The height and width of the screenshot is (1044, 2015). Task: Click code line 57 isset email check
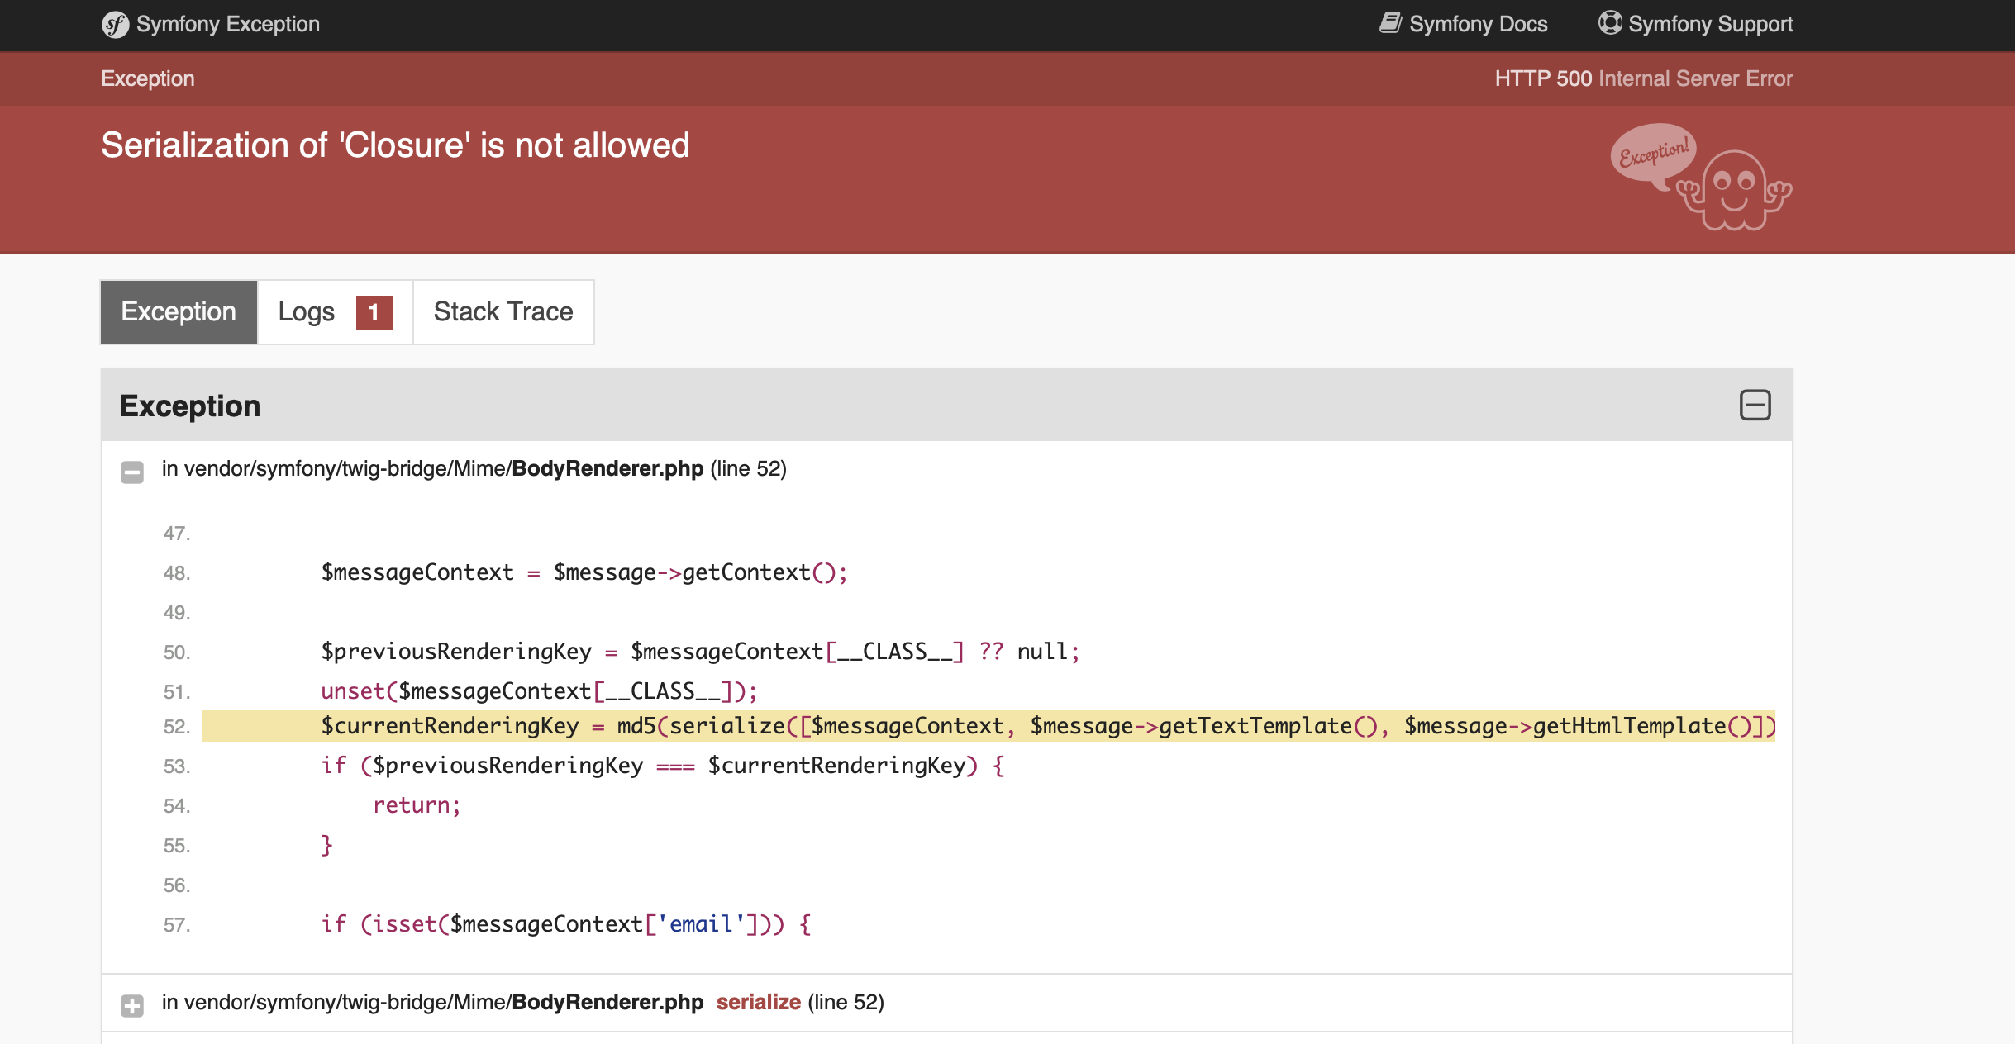point(566,924)
